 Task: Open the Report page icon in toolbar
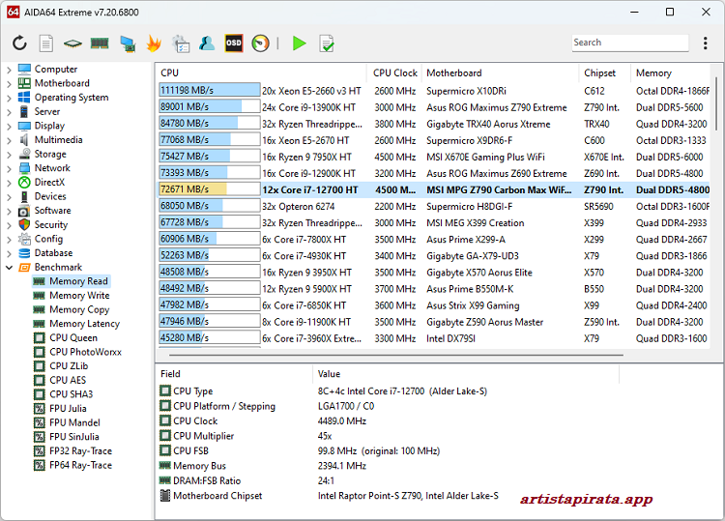45,43
